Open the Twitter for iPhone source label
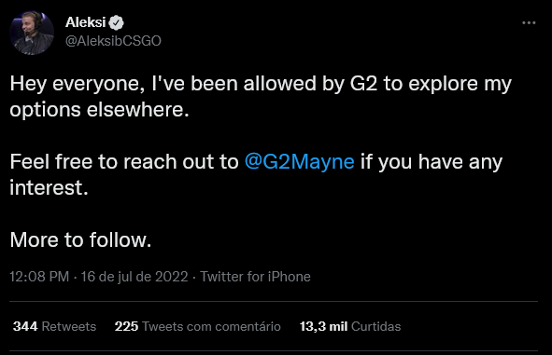 tap(256, 277)
